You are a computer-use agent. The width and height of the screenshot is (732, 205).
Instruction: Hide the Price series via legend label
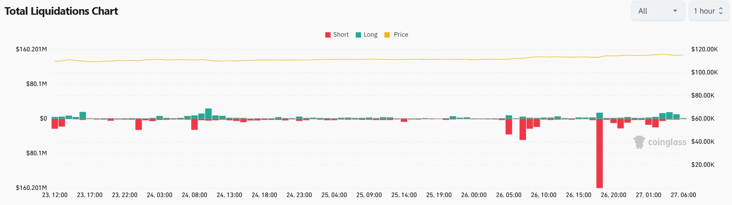401,35
